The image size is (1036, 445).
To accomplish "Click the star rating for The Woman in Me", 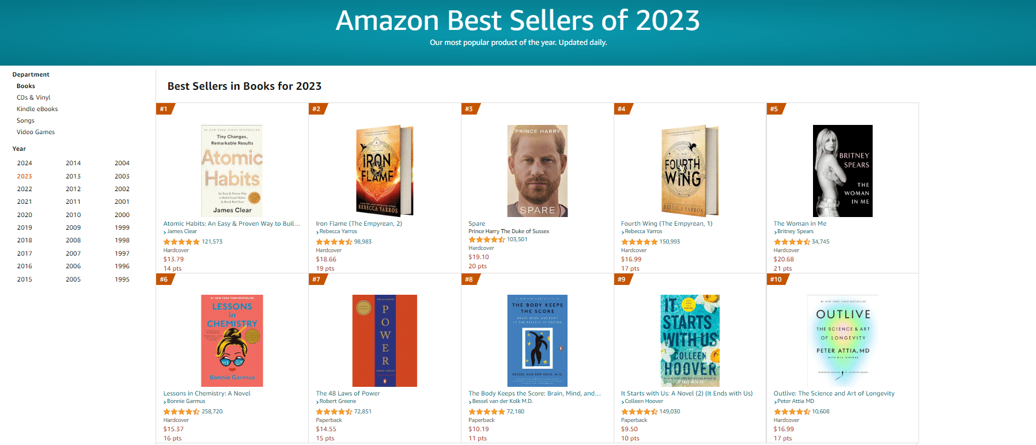I will click(x=792, y=242).
